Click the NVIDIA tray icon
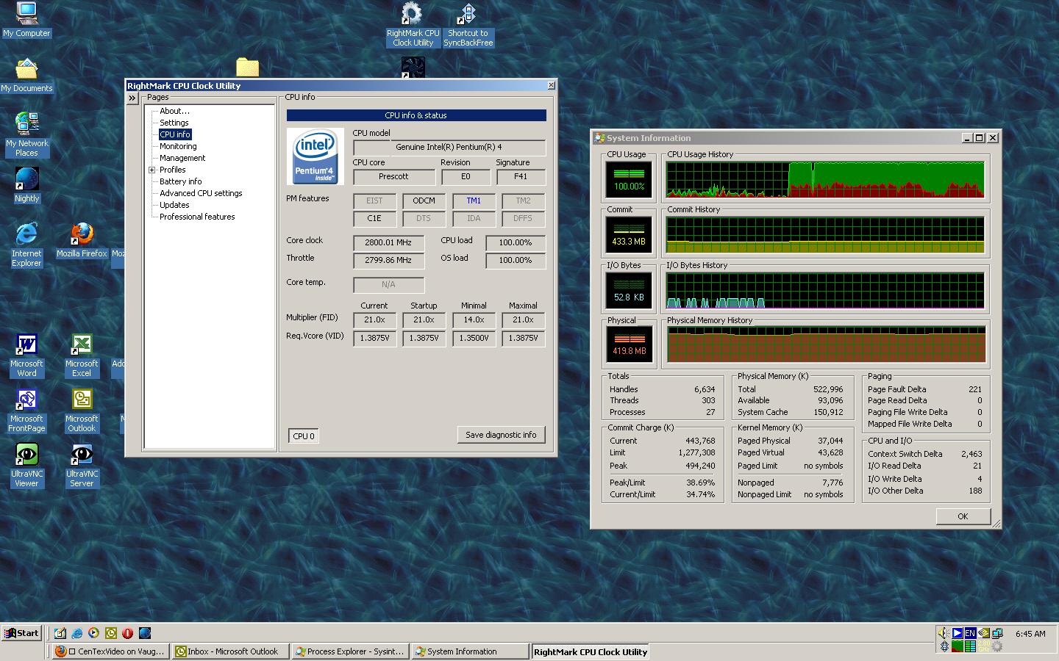Screen dimensions: 1059x661 tap(984, 633)
